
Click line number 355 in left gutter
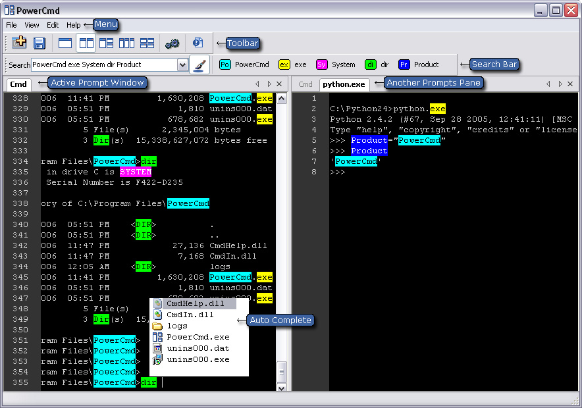point(20,382)
